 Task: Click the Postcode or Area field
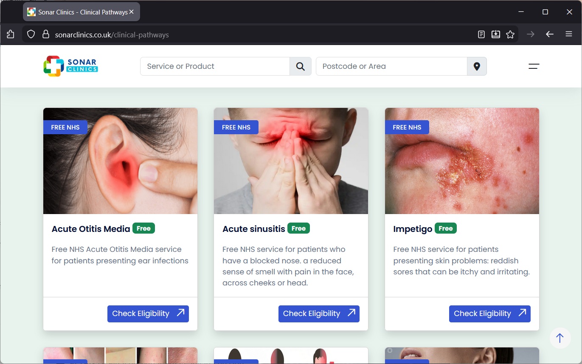coord(391,66)
